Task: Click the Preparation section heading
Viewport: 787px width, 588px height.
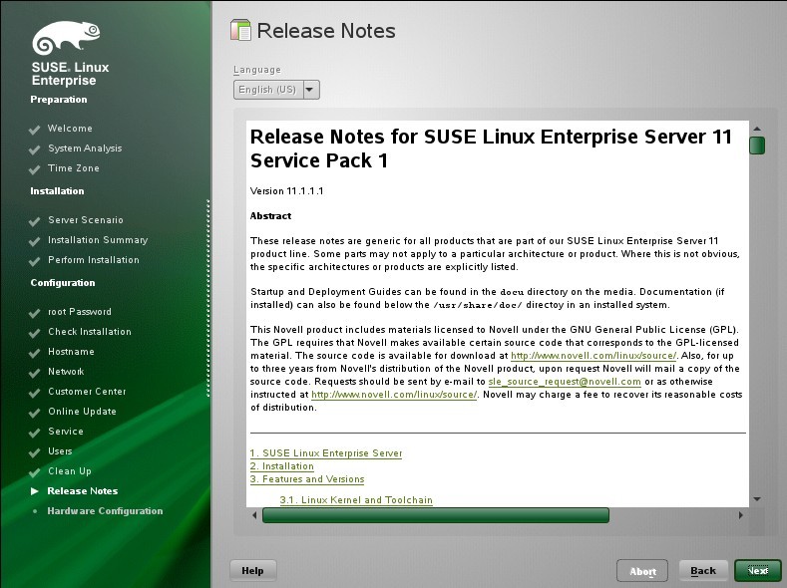Action: (x=58, y=100)
